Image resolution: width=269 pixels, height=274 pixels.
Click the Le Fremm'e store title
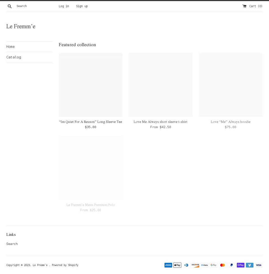point(21,26)
